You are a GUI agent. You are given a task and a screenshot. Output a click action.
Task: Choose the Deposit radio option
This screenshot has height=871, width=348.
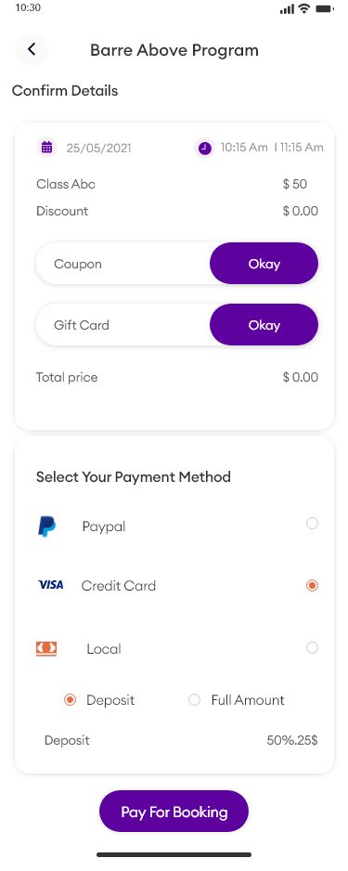coord(70,700)
